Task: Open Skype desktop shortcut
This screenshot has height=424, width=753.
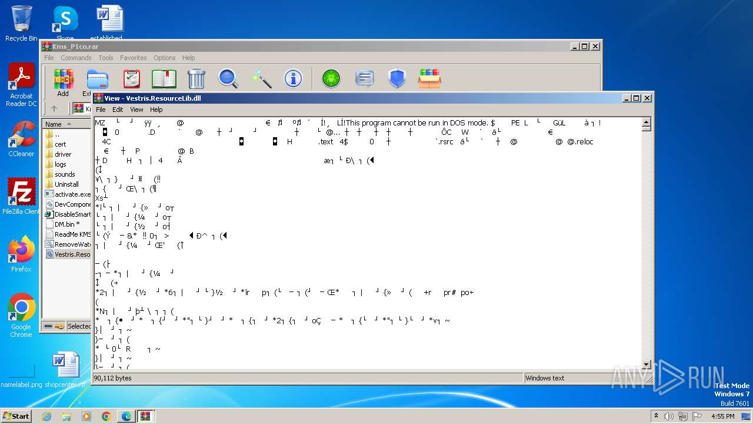Action: coord(65,24)
